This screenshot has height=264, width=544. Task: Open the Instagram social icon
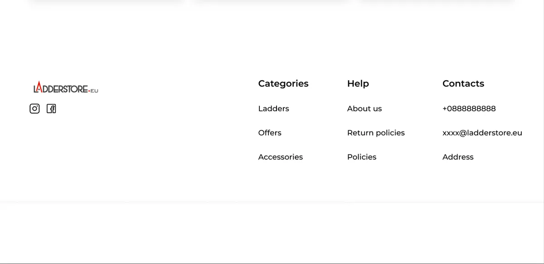coord(34,109)
